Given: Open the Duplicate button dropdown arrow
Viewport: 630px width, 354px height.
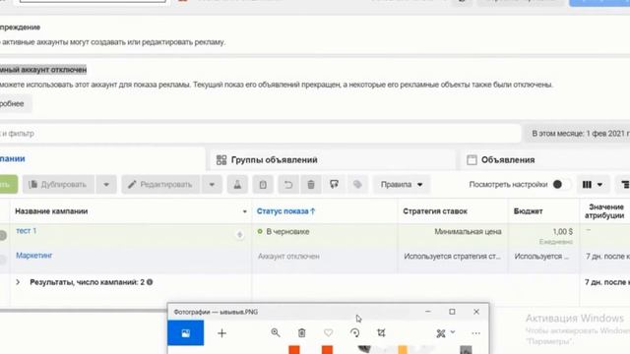Looking at the screenshot, I should [x=106, y=185].
